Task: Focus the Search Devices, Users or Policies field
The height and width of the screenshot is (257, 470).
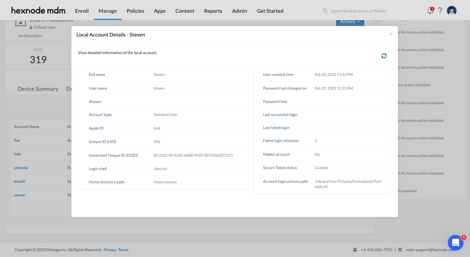Action: tap(359, 11)
